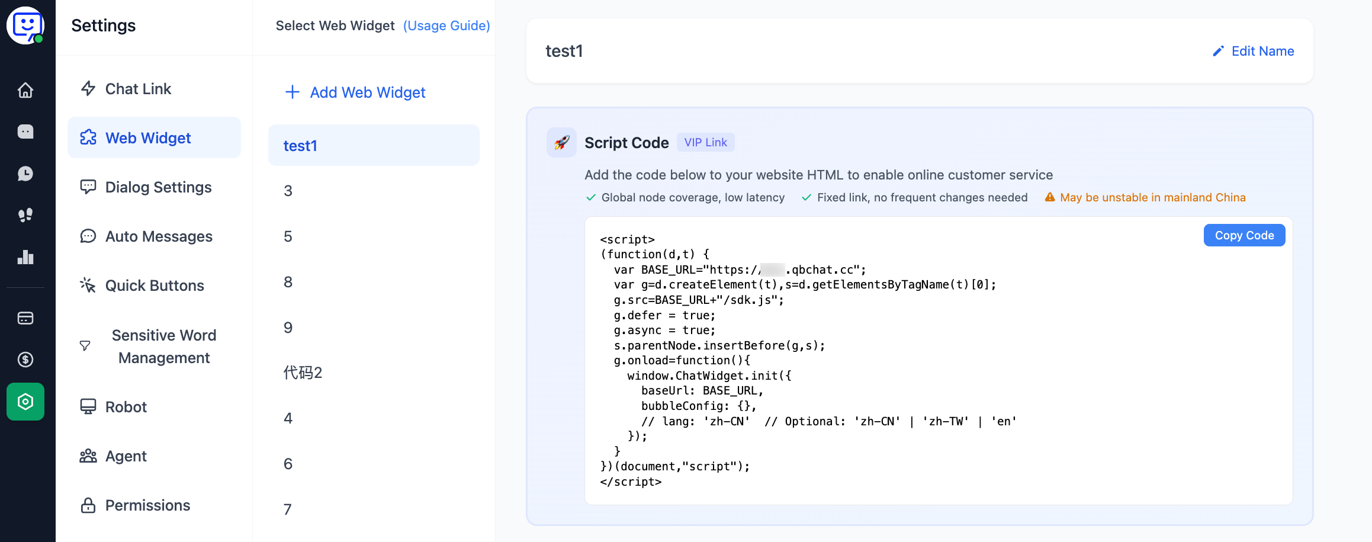This screenshot has width=1372, height=542.
Task: Select the test1 widget
Action: pyautogui.click(x=374, y=145)
